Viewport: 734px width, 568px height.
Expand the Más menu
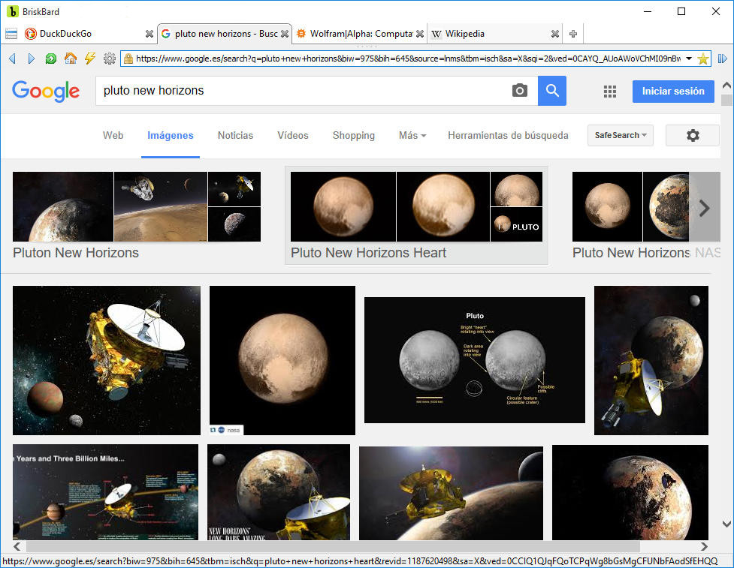point(412,136)
